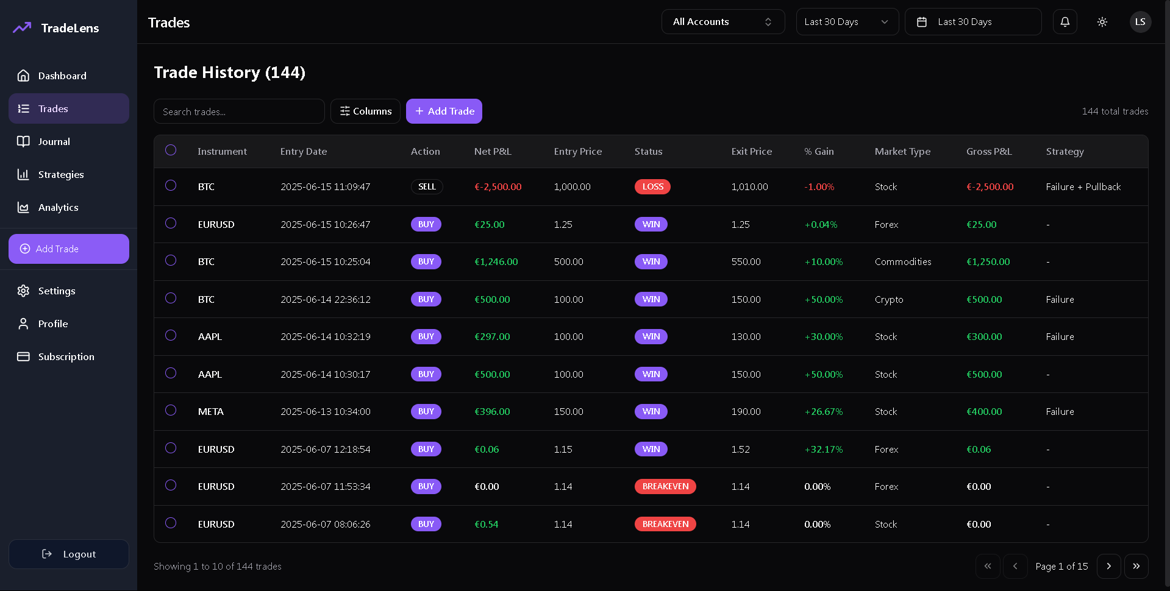Click the Dashboard home icon
Screen dimensions: 1170x591
tap(23, 76)
